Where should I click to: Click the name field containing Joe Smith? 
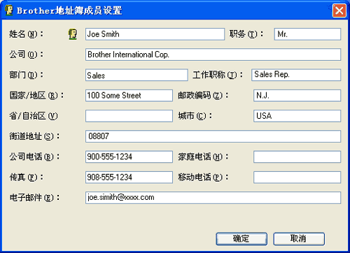click(x=155, y=34)
